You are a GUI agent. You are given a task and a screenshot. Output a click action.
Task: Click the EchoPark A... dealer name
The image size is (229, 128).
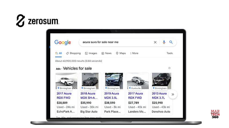tap(66, 112)
